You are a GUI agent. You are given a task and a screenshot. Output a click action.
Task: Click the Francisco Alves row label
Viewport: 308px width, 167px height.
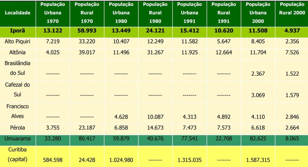click(18, 111)
